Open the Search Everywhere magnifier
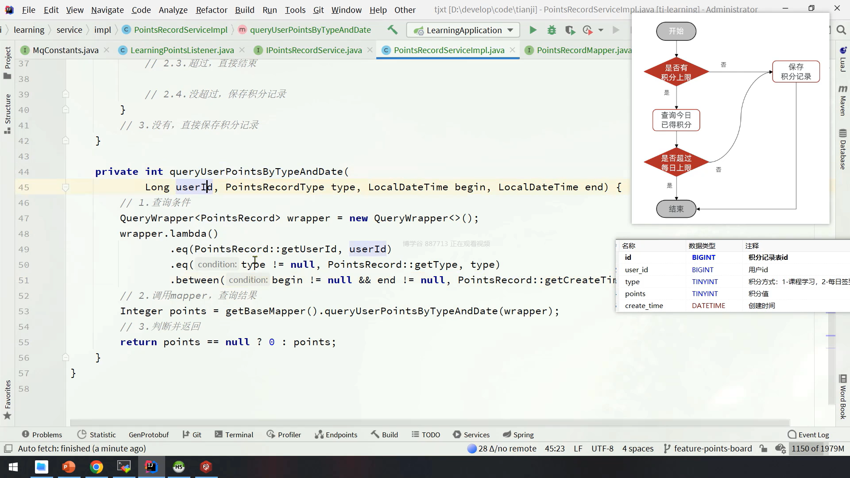The image size is (850, 478). (841, 30)
